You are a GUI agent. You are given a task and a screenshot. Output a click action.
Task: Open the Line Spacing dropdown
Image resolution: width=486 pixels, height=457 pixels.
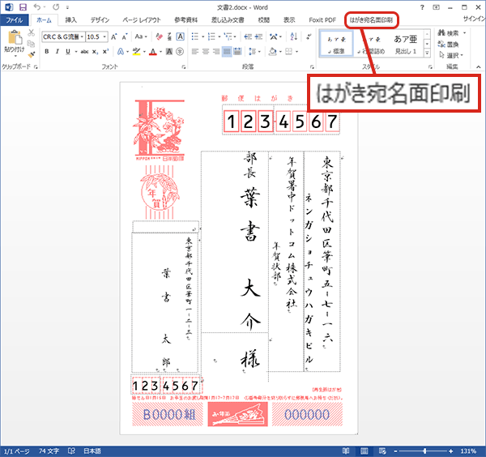click(x=255, y=52)
